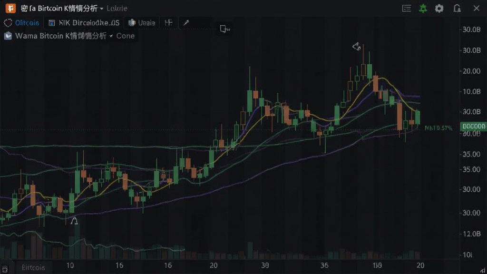This screenshot has width=487, height=274.
Task: Click the Cone label
Action: 126,36
